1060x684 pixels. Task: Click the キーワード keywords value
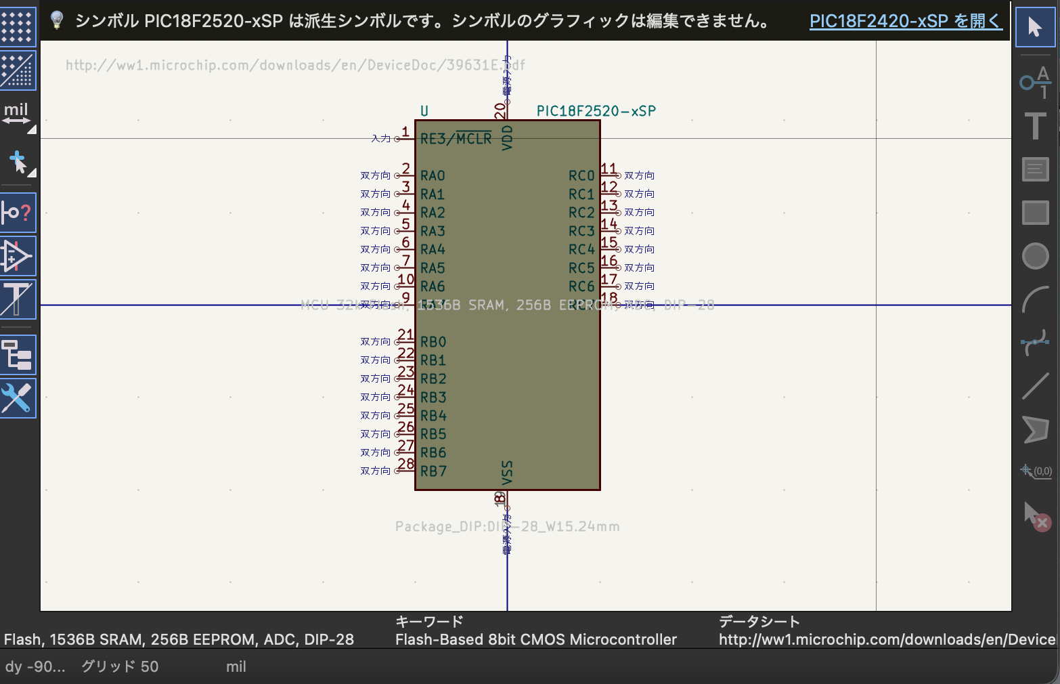536,639
